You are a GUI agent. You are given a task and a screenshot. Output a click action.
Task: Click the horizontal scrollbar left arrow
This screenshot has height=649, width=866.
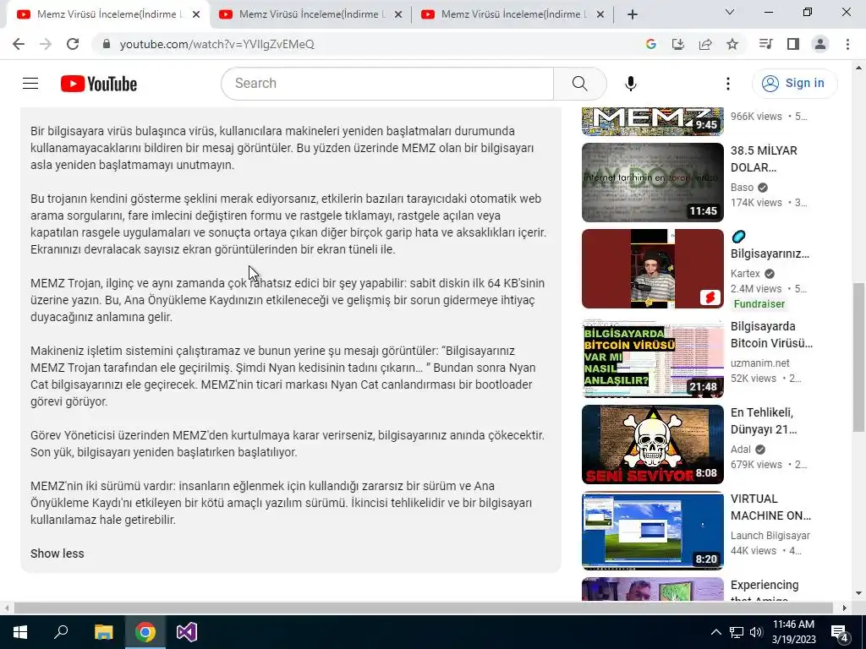(7, 608)
